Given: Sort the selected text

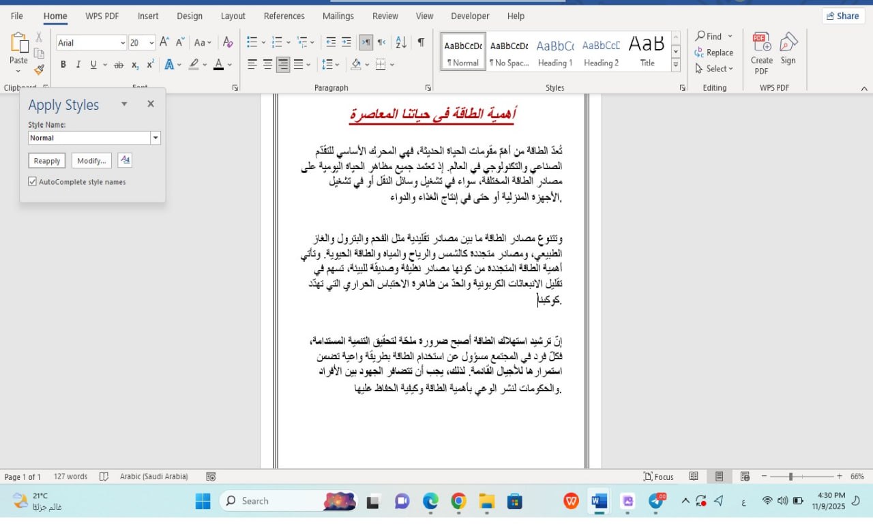Looking at the screenshot, I should click(401, 42).
